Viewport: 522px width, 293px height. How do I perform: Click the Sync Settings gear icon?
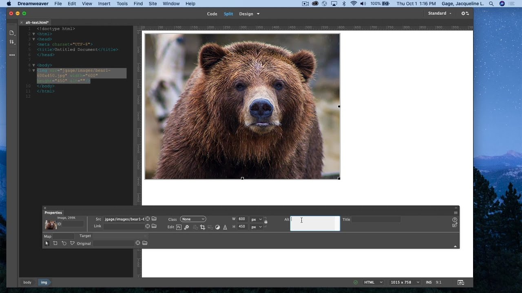click(465, 13)
